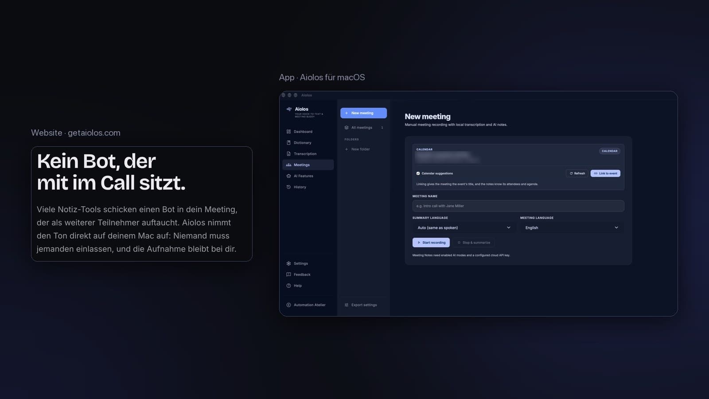
Task: Click the 'App · Aiolos für macOS' caption
Action: [322, 77]
